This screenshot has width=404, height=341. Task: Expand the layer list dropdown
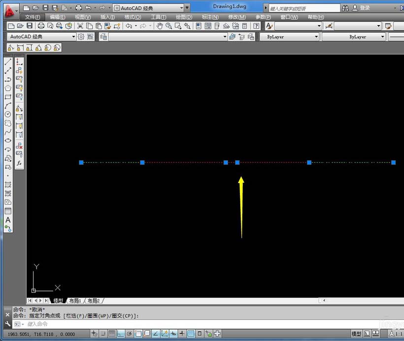tap(225, 37)
